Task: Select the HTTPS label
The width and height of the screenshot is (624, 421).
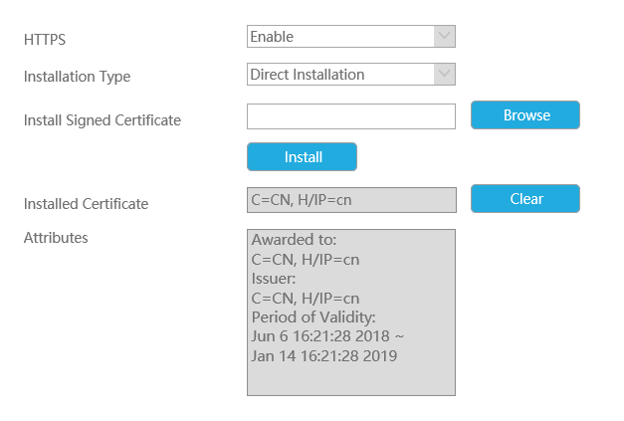Action: pos(45,40)
